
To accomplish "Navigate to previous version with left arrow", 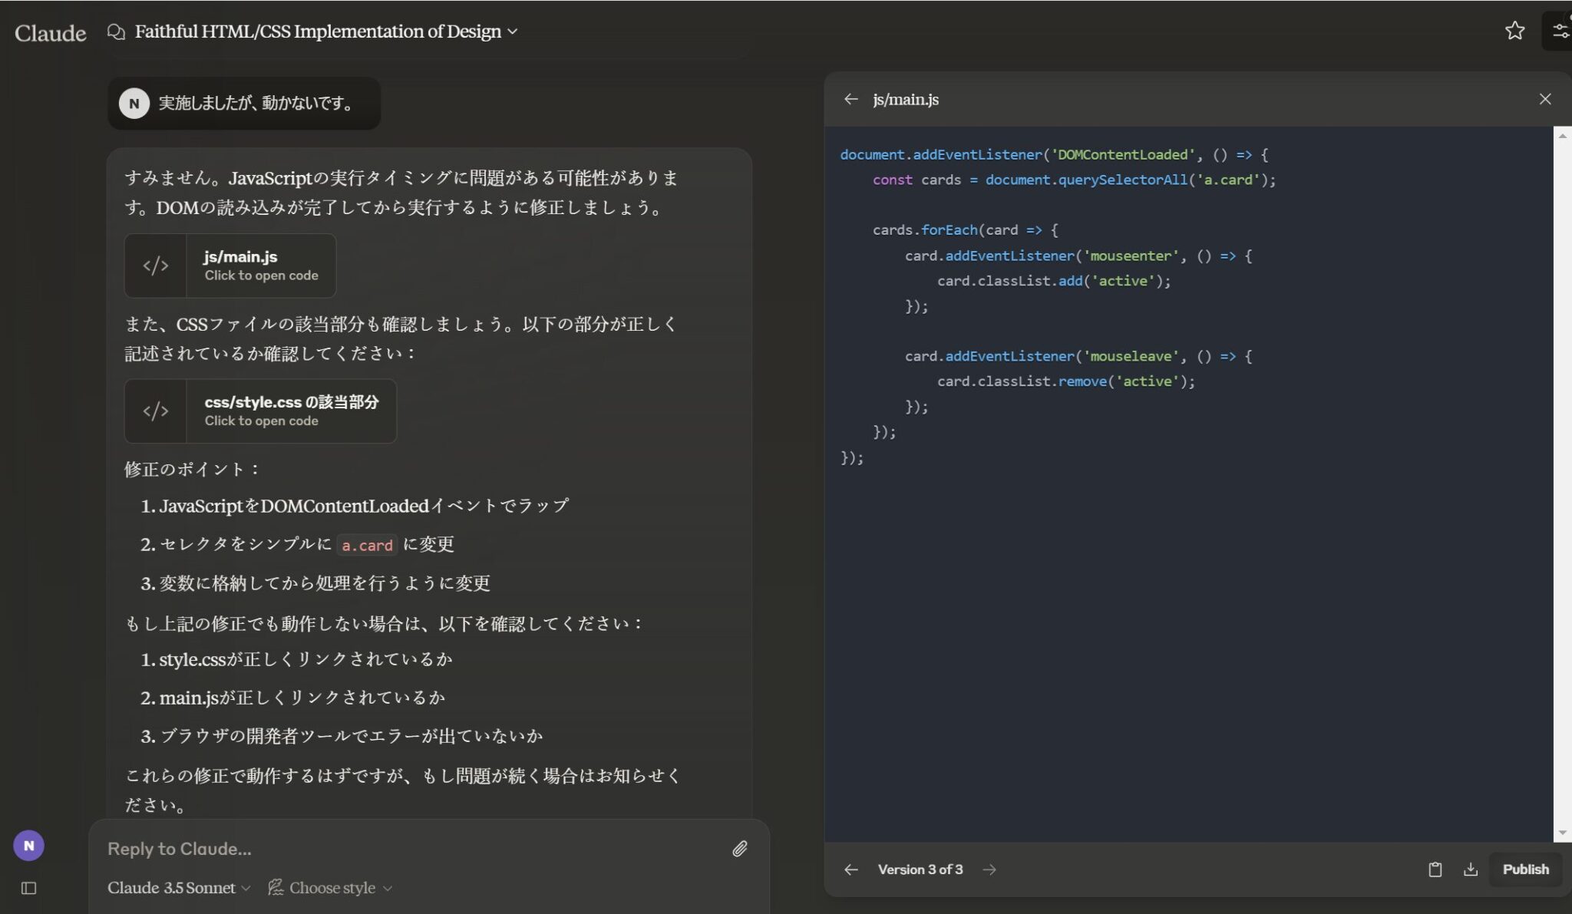I will point(852,869).
